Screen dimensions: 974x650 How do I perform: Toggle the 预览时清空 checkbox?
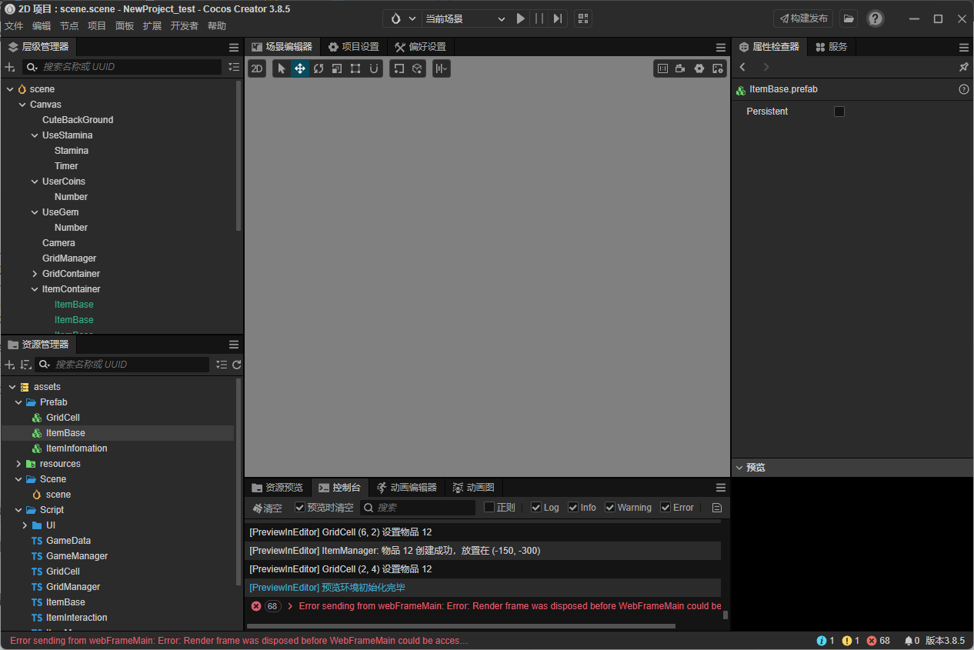pos(300,508)
